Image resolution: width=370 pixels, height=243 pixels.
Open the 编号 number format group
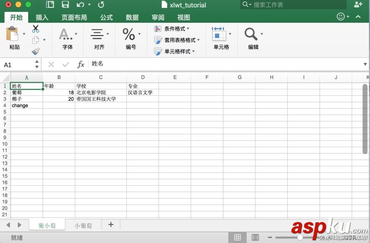tap(131, 39)
